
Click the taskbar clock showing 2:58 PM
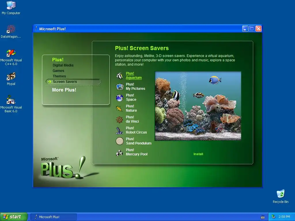point(284,217)
